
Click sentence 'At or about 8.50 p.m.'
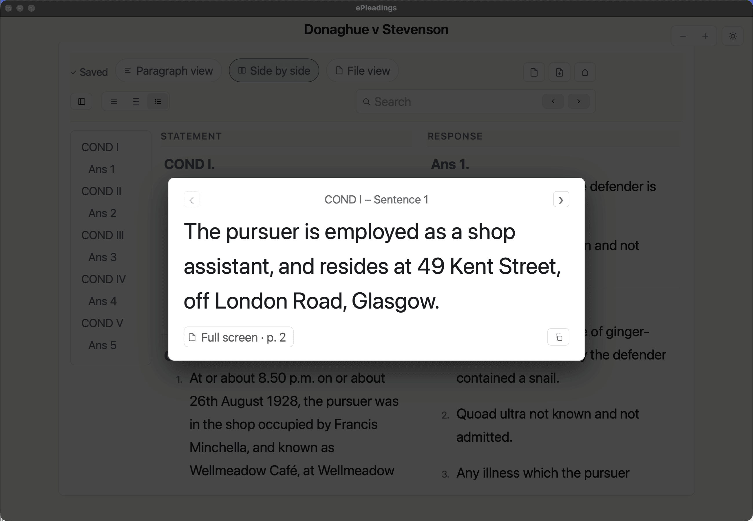294,424
